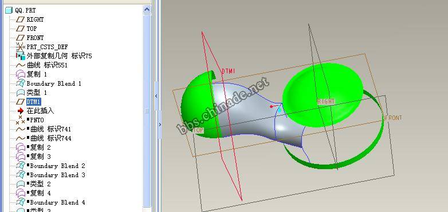This screenshot has width=448, height=212.
Task: Select the FRONT datum plane item
Action: (x=35, y=38)
